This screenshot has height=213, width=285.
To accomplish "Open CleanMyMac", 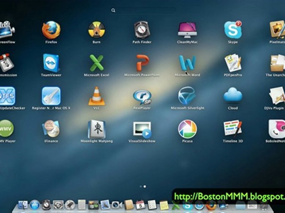I will pyautogui.click(x=187, y=30).
